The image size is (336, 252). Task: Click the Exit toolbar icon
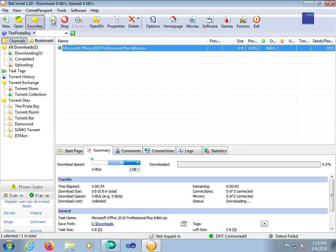pyautogui.click(x=257, y=22)
